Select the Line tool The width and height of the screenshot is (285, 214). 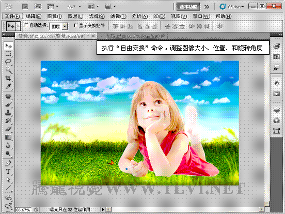pos(8,188)
